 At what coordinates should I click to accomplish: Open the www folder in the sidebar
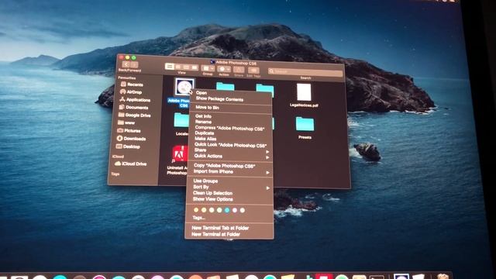(x=126, y=122)
